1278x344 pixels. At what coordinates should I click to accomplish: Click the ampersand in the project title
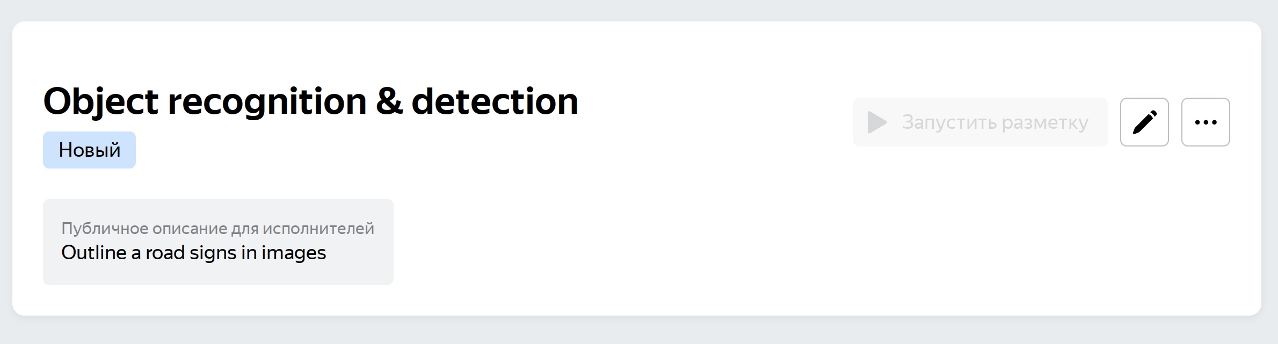click(x=389, y=101)
